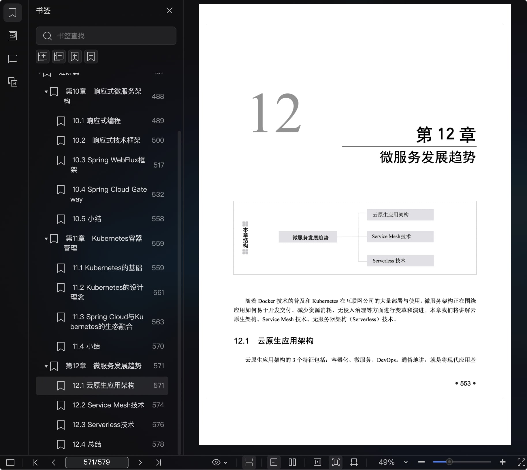Open the comments panel icon
The width and height of the screenshot is (527, 470).
(x=12, y=59)
